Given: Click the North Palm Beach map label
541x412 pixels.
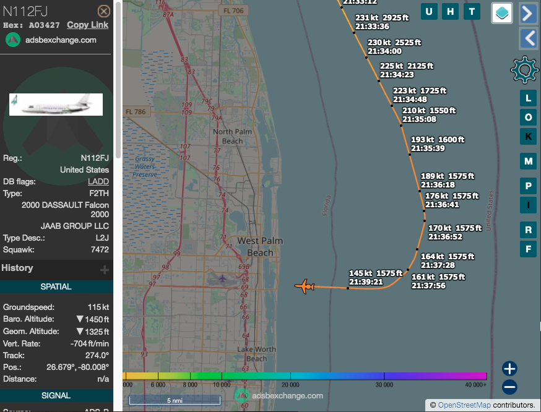Looking at the screenshot, I should pyautogui.click(x=233, y=136).
